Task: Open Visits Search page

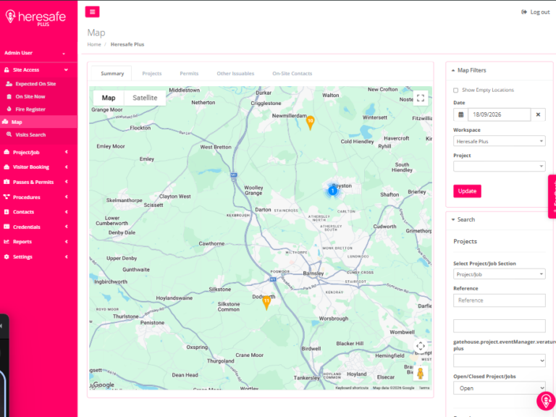Action: (x=30, y=135)
